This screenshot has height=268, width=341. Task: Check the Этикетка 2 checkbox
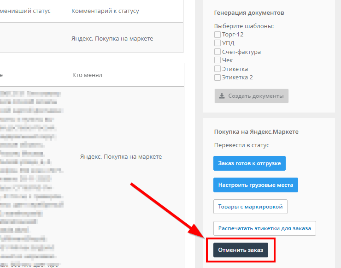tap(218, 77)
